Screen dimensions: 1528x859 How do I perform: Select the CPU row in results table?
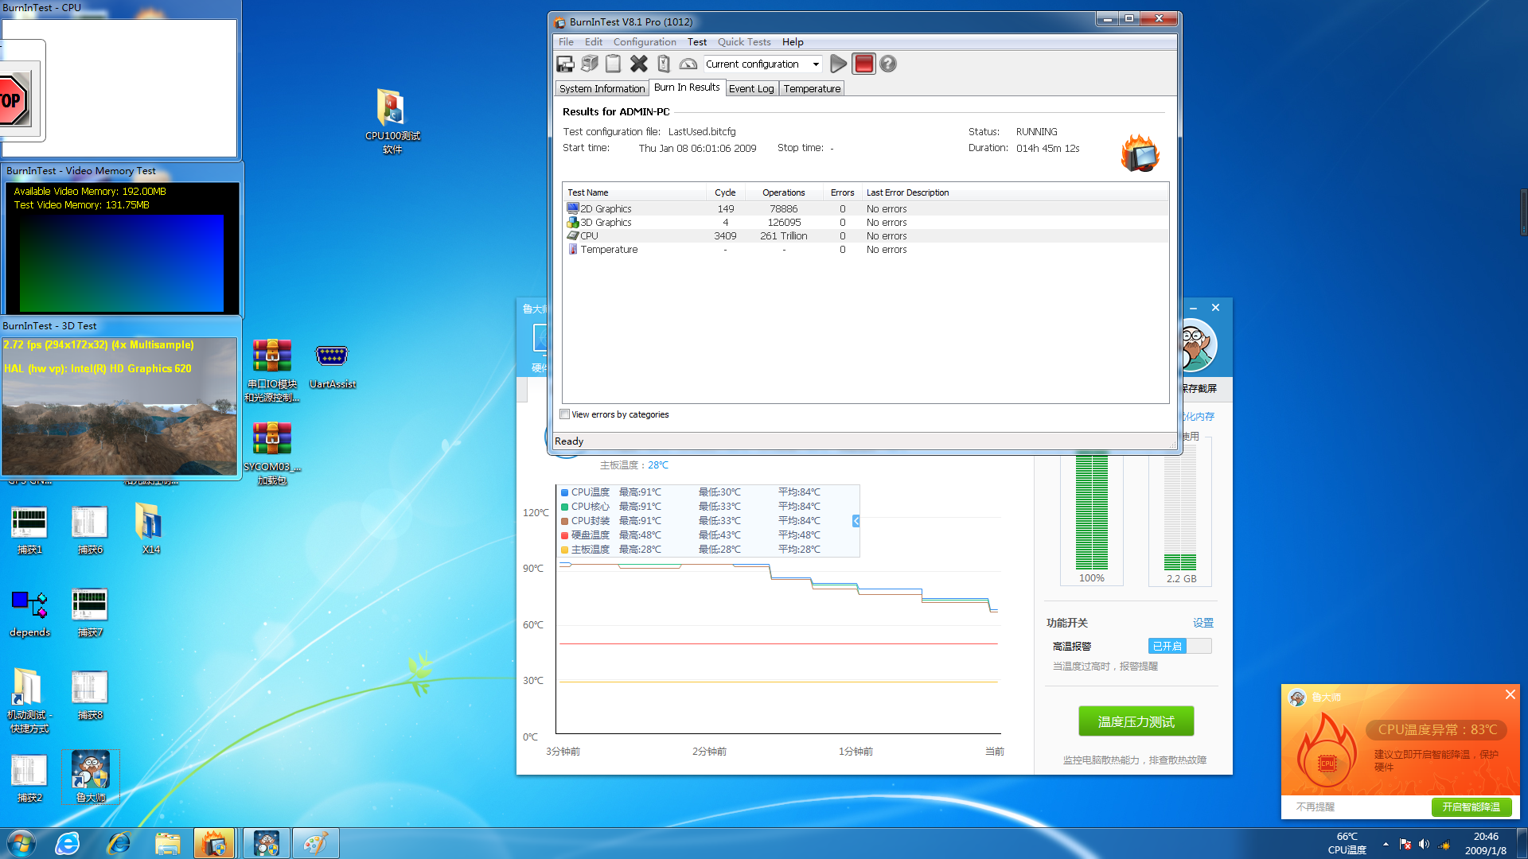(589, 236)
